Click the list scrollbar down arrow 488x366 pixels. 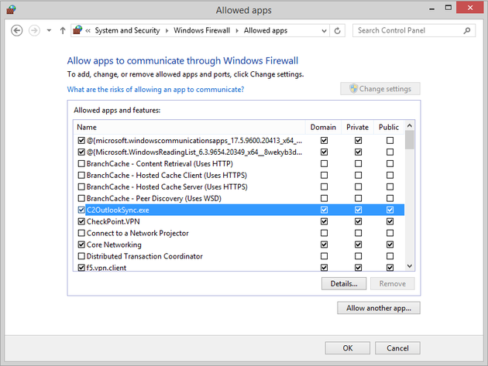click(410, 266)
